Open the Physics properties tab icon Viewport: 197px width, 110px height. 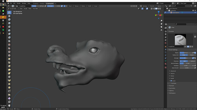166,55
